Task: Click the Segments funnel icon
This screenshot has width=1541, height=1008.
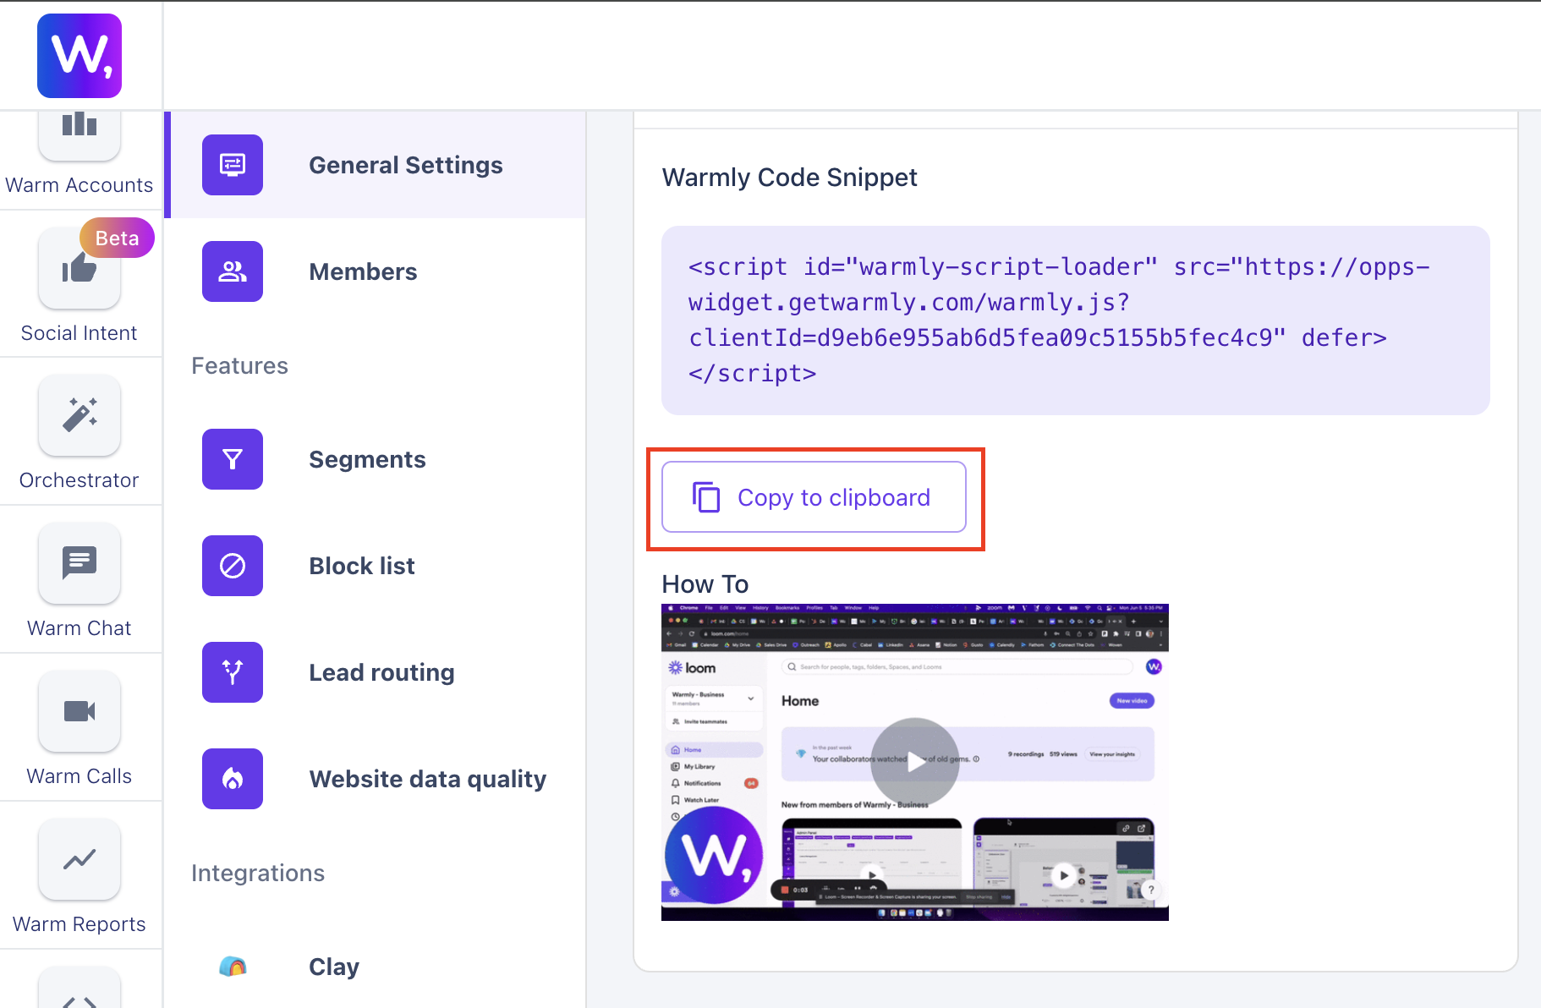Action: (x=233, y=459)
